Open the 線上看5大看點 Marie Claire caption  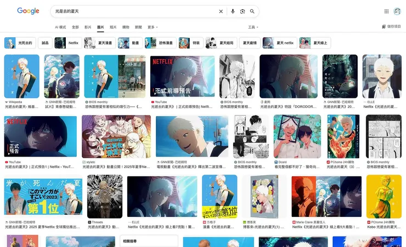[x=326, y=227]
